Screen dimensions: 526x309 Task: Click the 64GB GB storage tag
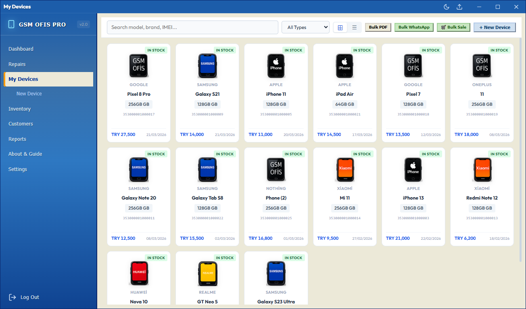[344, 104]
